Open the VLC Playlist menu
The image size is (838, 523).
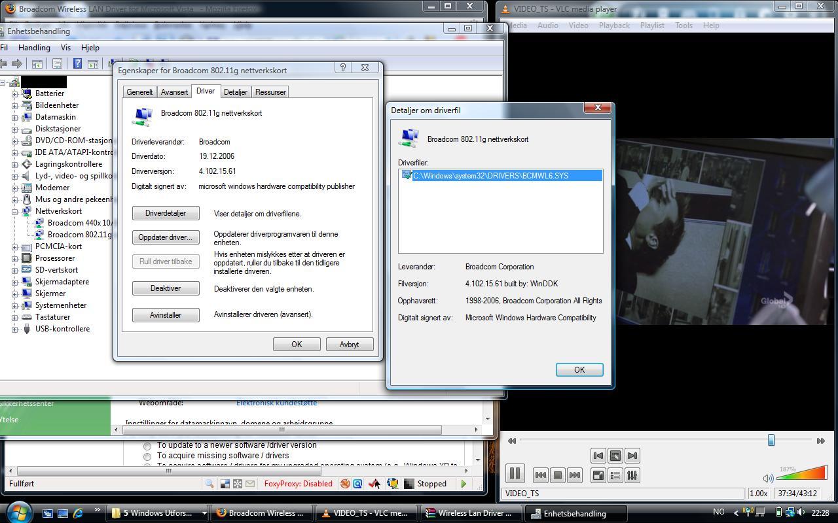click(652, 25)
